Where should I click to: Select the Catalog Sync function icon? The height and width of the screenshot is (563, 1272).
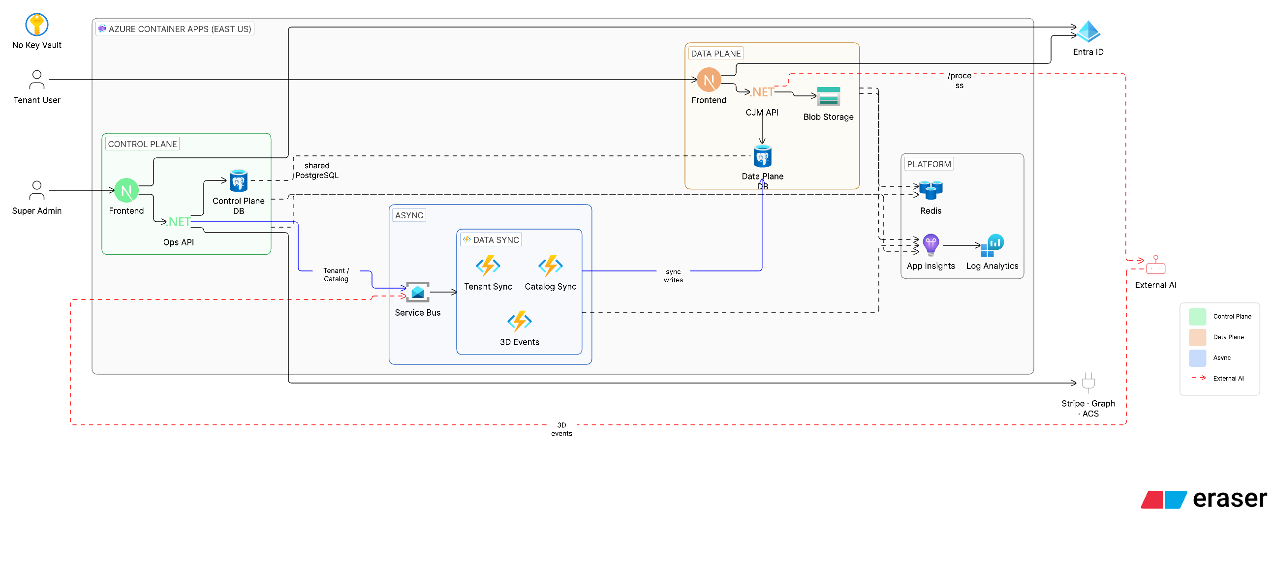pyautogui.click(x=551, y=266)
